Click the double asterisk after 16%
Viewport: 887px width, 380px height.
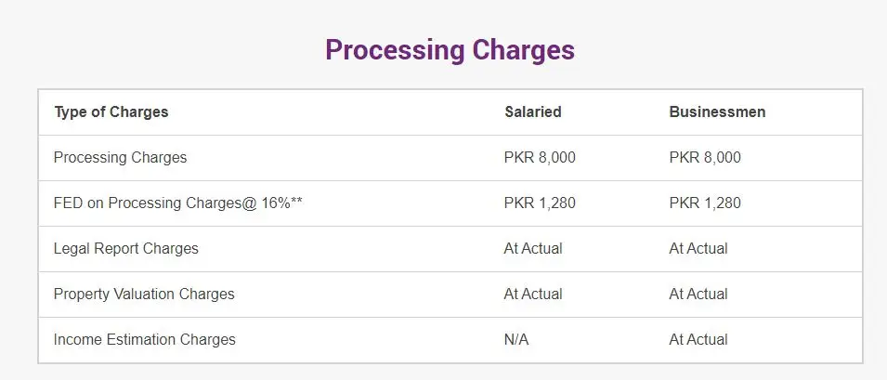pyautogui.click(x=296, y=200)
